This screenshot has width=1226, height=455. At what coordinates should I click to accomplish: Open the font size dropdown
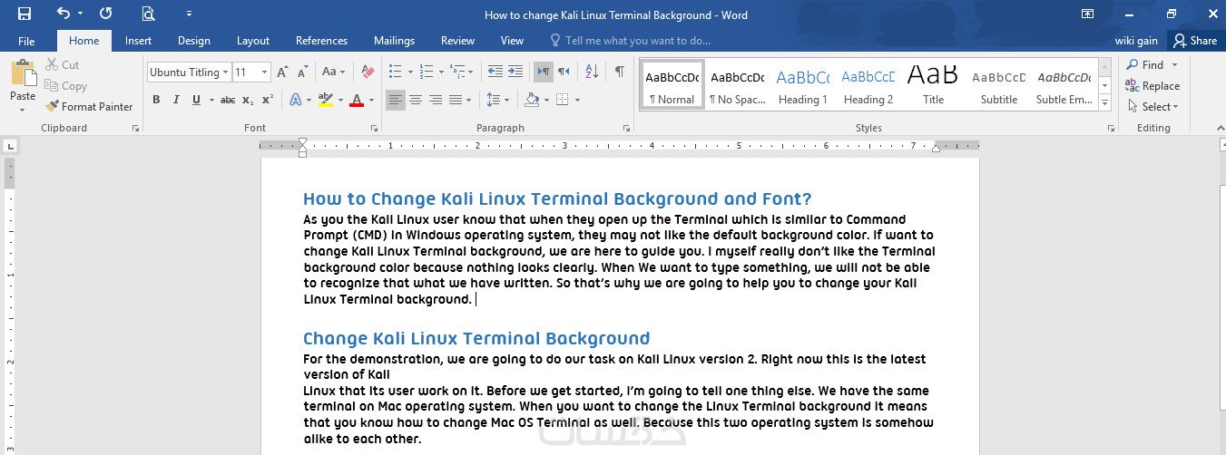coord(264,73)
